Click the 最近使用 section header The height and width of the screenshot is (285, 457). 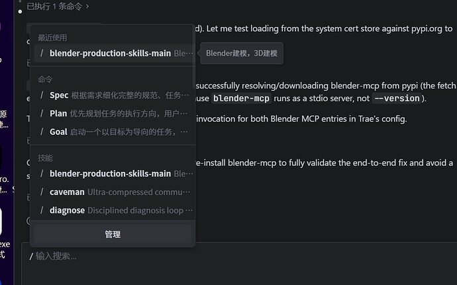tap(52, 38)
